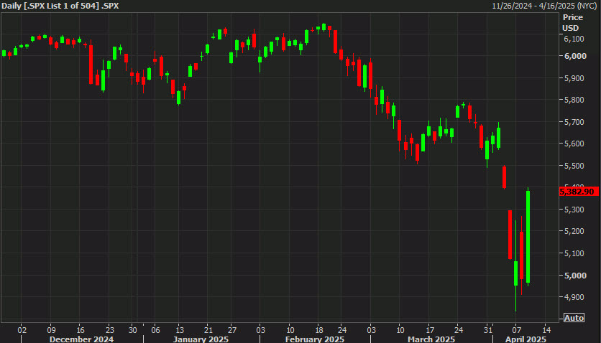Click the 16 date tick label
Viewport: 601px width, 343px height.
(80, 330)
